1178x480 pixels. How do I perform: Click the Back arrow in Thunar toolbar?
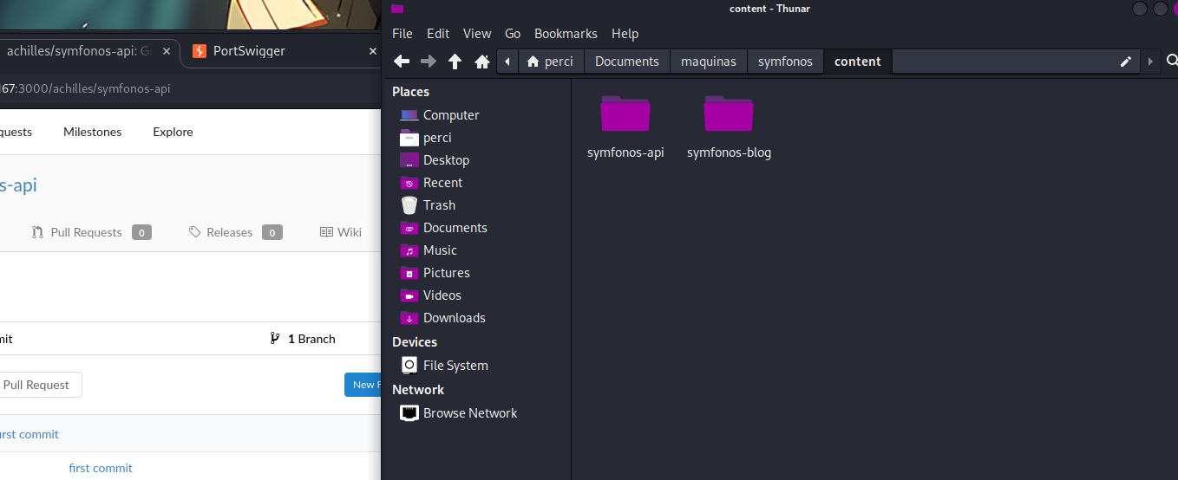(x=402, y=62)
